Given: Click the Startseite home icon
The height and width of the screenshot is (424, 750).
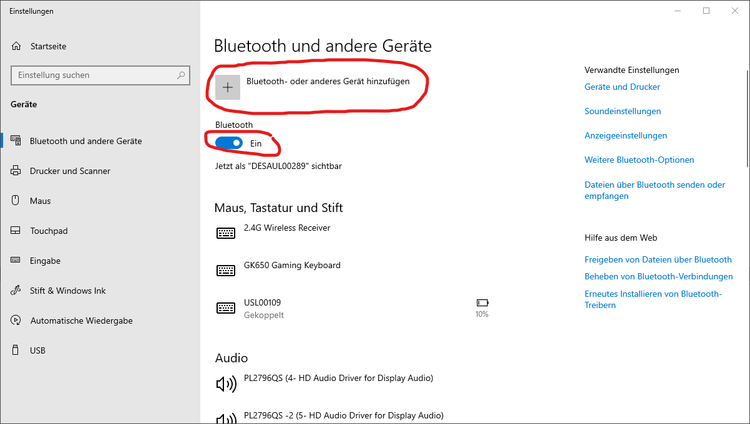Looking at the screenshot, I should click(16, 46).
